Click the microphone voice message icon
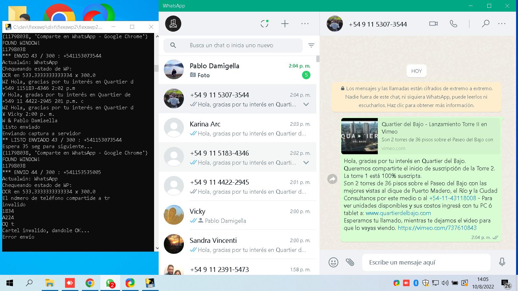The image size is (518, 291). coord(502,262)
